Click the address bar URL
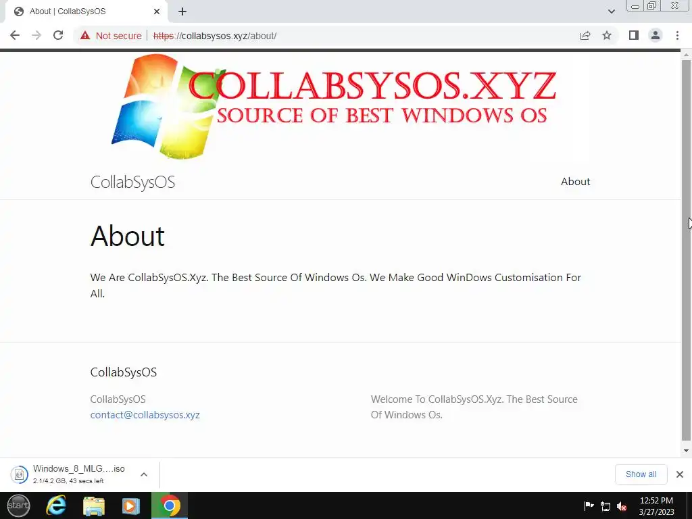This screenshot has height=519, width=692. pos(214,36)
